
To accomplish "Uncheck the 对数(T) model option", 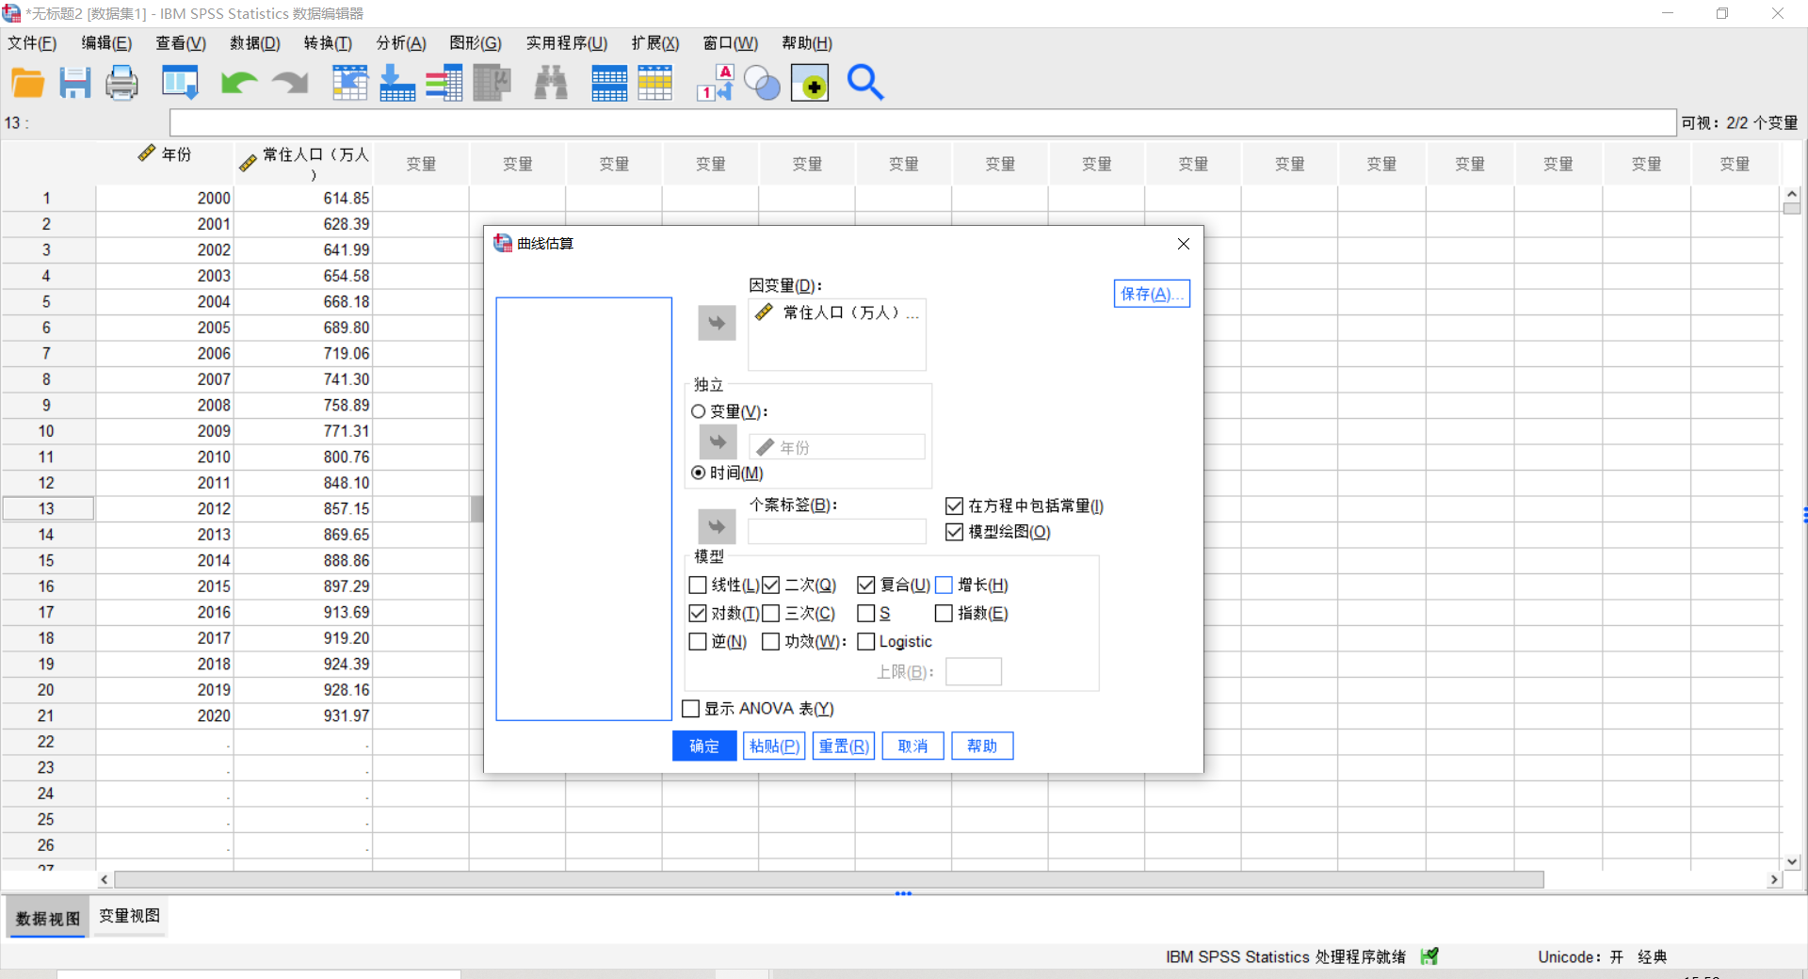I will pyautogui.click(x=698, y=614).
